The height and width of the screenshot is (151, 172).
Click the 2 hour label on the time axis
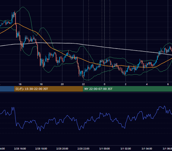point(126,84)
